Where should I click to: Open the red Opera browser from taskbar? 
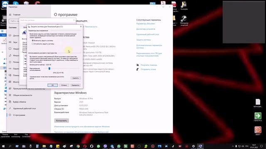tap(85, 146)
